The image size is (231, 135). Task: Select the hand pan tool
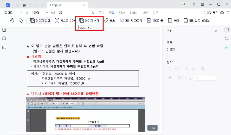click(x=12, y=21)
